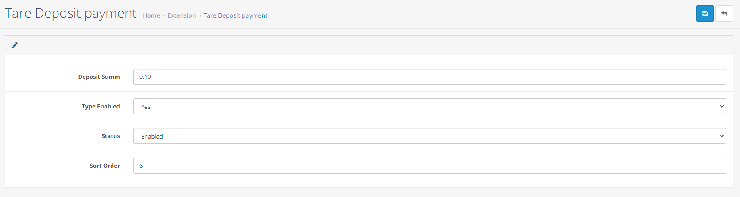Click the pencil edit icon in panel header
This screenshot has height=197, width=740.
tap(15, 45)
